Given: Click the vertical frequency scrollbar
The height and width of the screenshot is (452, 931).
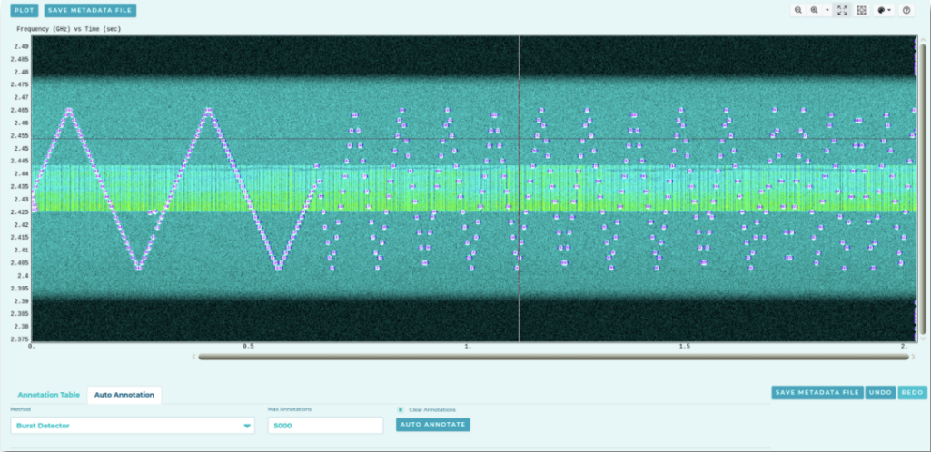Looking at the screenshot, I should pos(923,189).
